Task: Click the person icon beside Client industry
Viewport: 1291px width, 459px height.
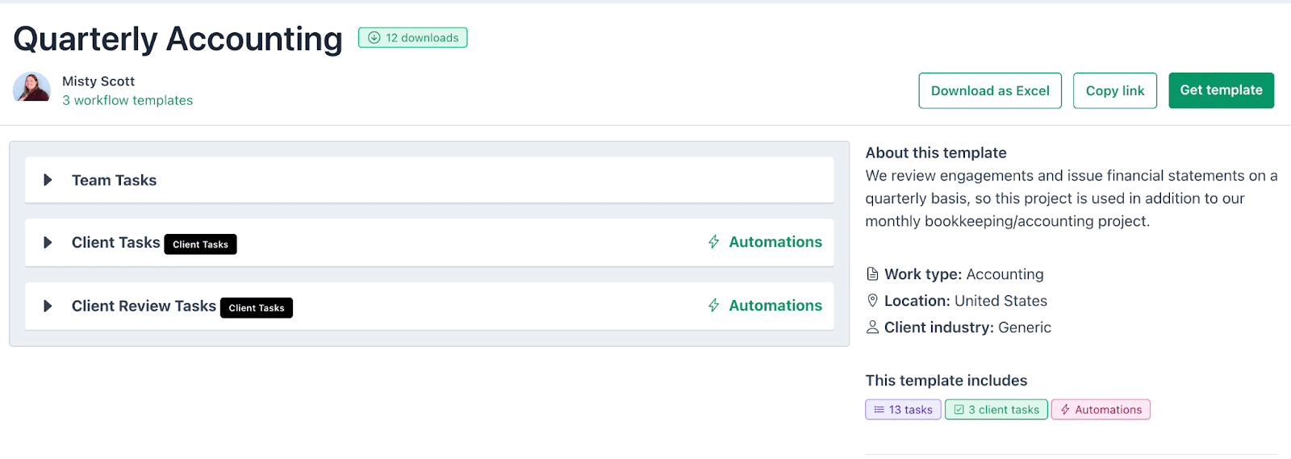Action: coord(872,327)
